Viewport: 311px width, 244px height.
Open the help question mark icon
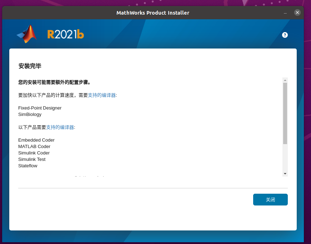click(285, 35)
